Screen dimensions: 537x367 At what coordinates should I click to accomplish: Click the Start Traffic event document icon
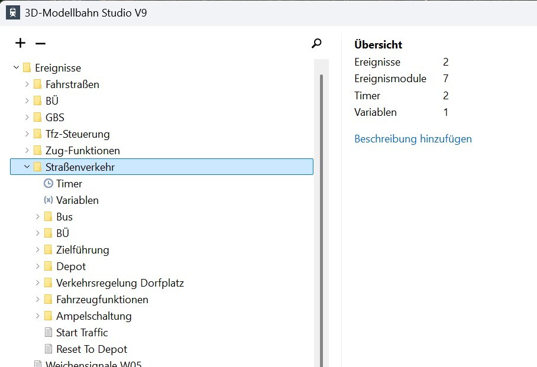click(x=48, y=333)
